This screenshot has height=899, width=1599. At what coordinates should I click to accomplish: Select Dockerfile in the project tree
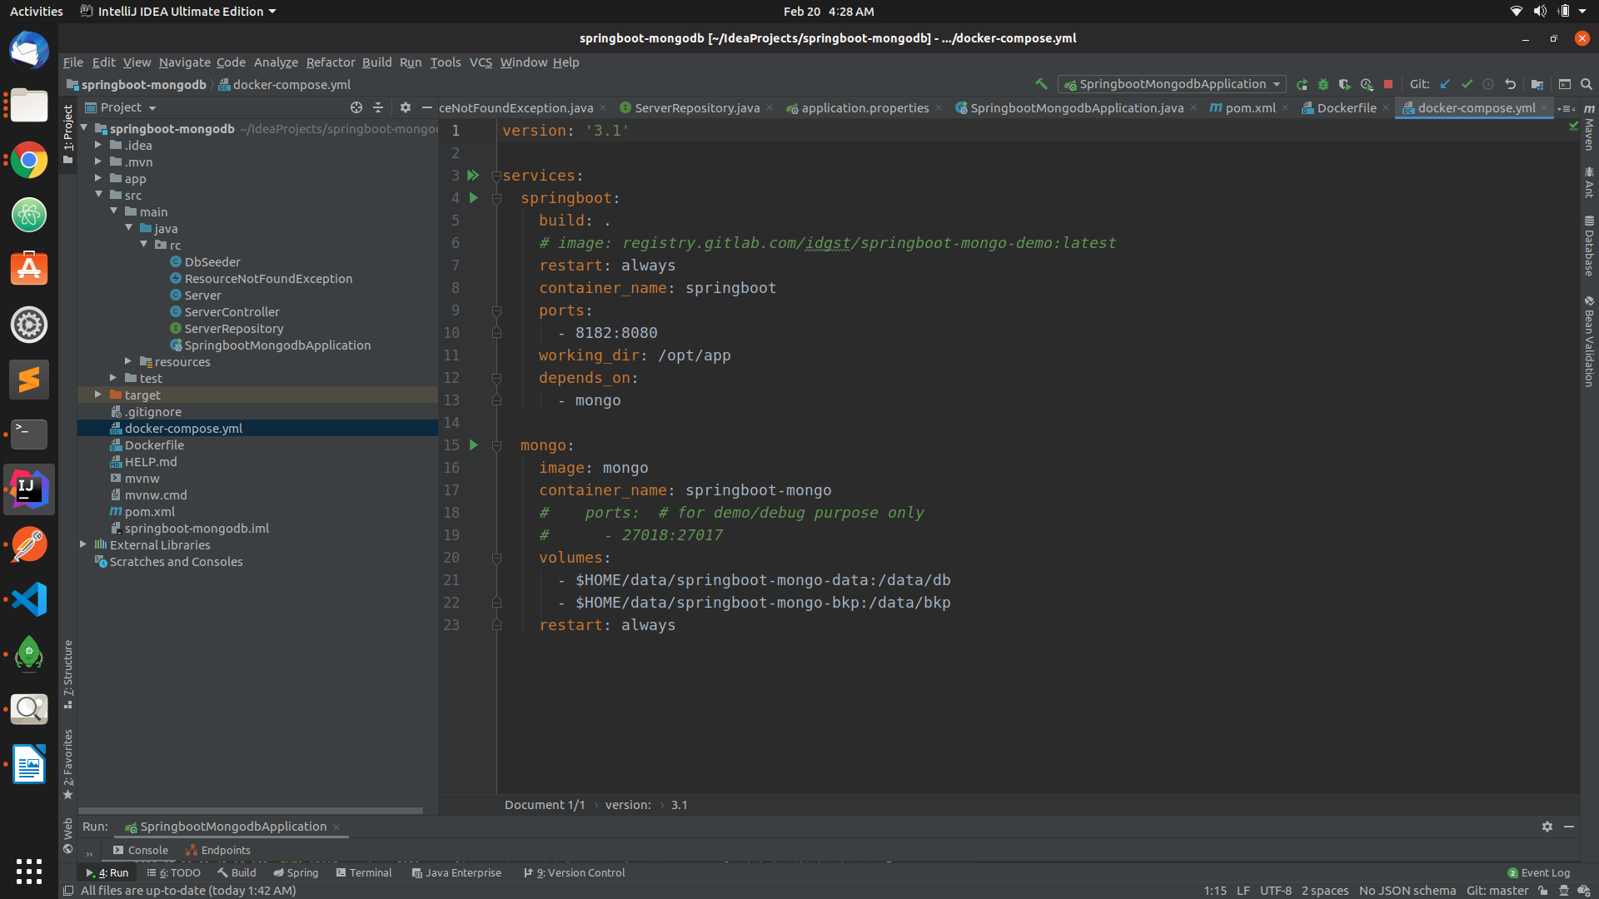pos(155,445)
